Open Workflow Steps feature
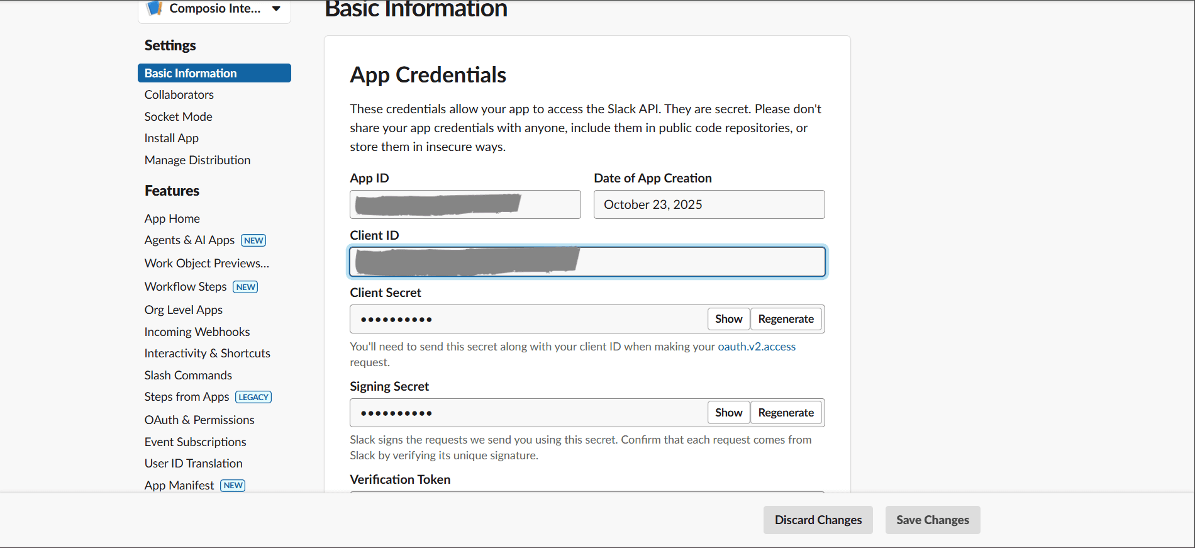This screenshot has height=548, width=1195. (186, 286)
